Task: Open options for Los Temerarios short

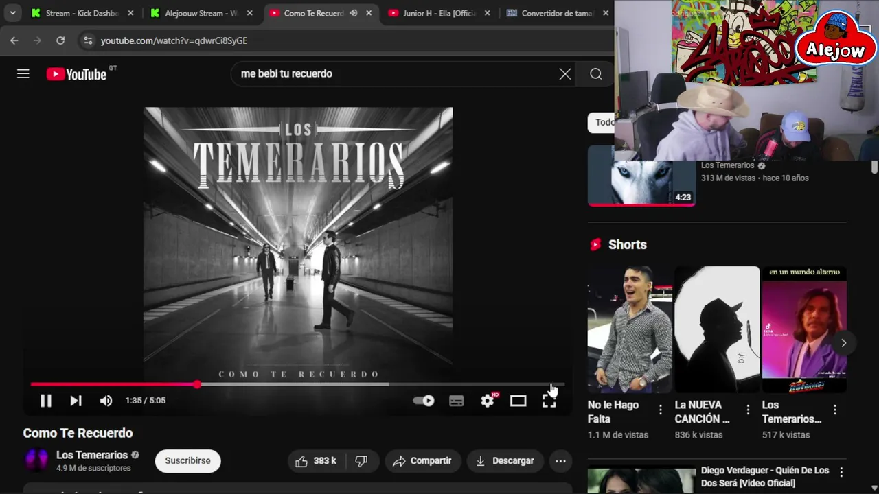Action: click(x=835, y=410)
